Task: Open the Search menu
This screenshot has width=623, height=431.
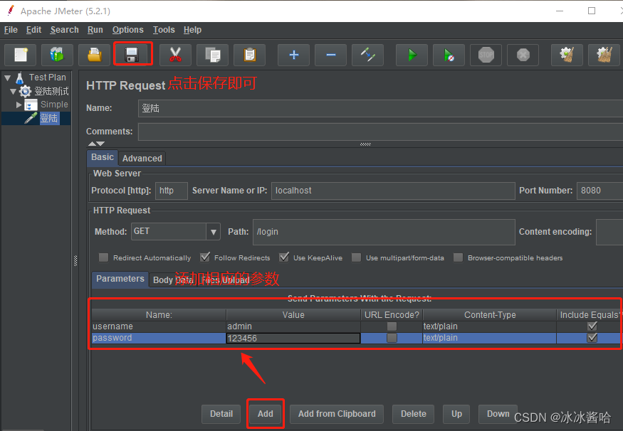Action: 64,30
